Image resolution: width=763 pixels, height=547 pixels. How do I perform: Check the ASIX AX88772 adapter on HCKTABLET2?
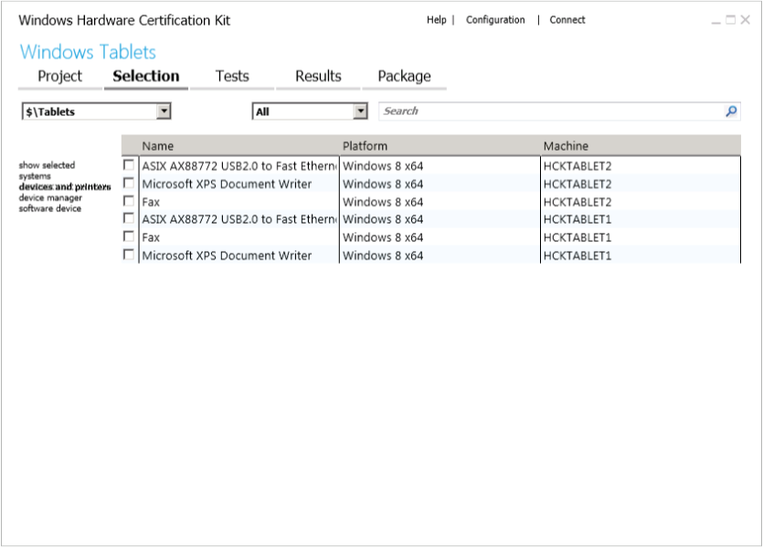(x=131, y=165)
